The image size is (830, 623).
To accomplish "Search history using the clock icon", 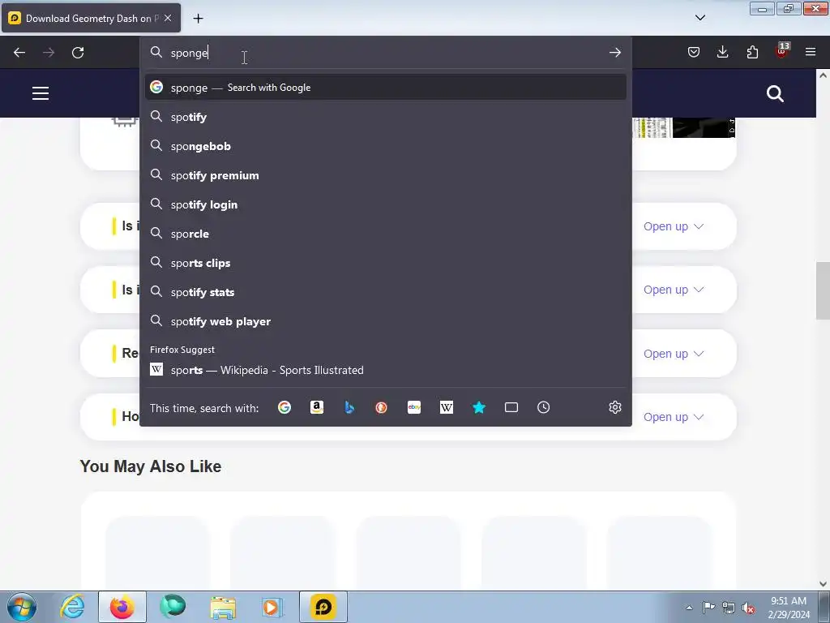I will pos(544,407).
